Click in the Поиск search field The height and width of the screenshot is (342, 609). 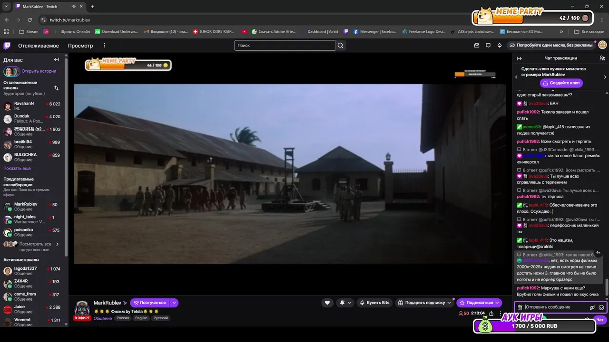[x=285, y=46]
